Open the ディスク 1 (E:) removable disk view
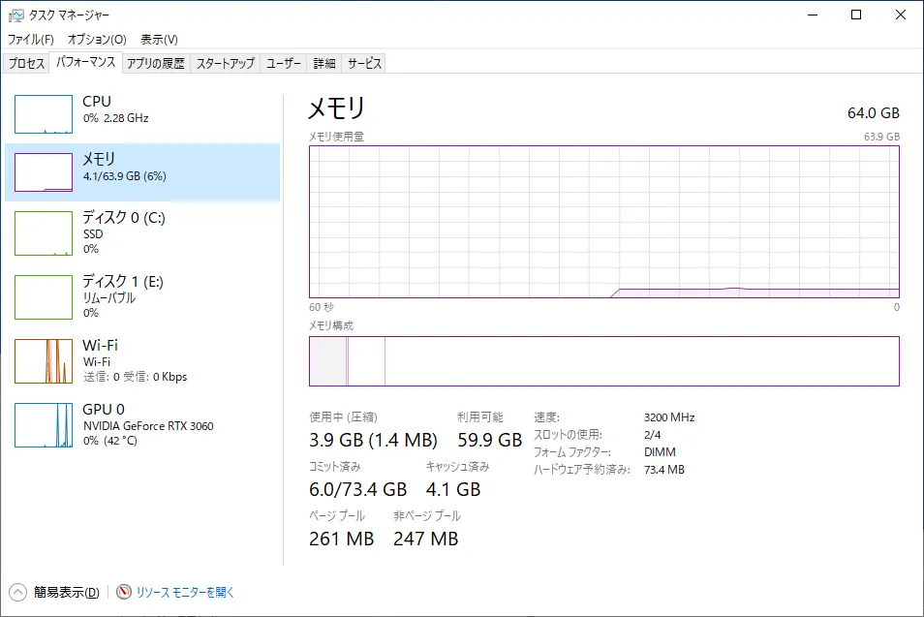The width and height of the screenshot is (924, 617). (44, 296)
